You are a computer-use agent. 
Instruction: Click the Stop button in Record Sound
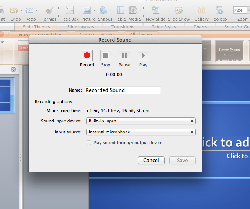click(x=106, y=55)
